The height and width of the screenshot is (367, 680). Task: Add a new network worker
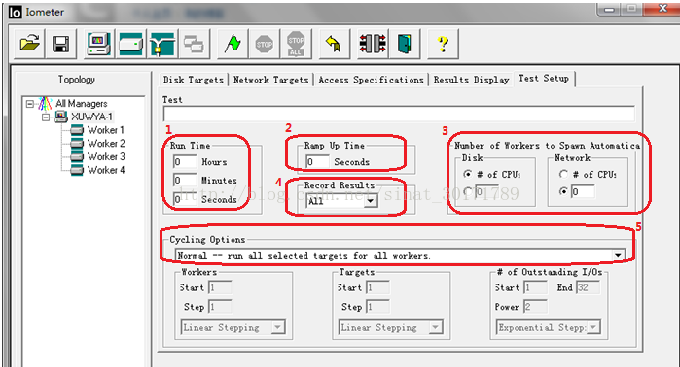[x=162, y=44]
